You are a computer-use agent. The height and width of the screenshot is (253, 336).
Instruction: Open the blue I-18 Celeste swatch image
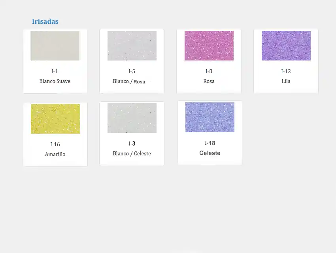(210, 117)
